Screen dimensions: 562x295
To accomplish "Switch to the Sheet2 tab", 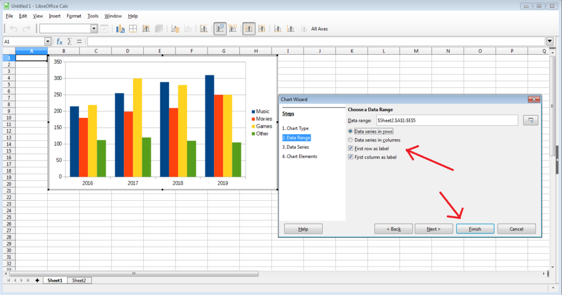I will [79, 280].
